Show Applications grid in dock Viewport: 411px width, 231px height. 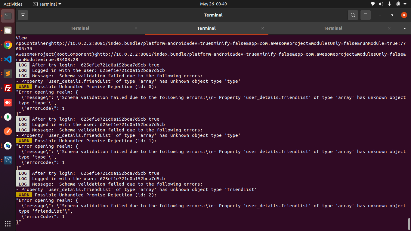(x=8, y=223)
